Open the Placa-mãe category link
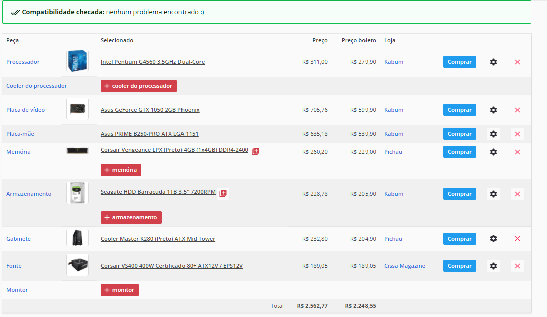Screen dimensions: 547x317 [20, 134]
